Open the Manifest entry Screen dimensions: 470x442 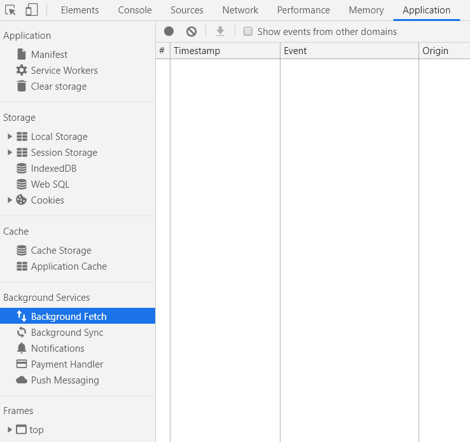pos(49,55)
